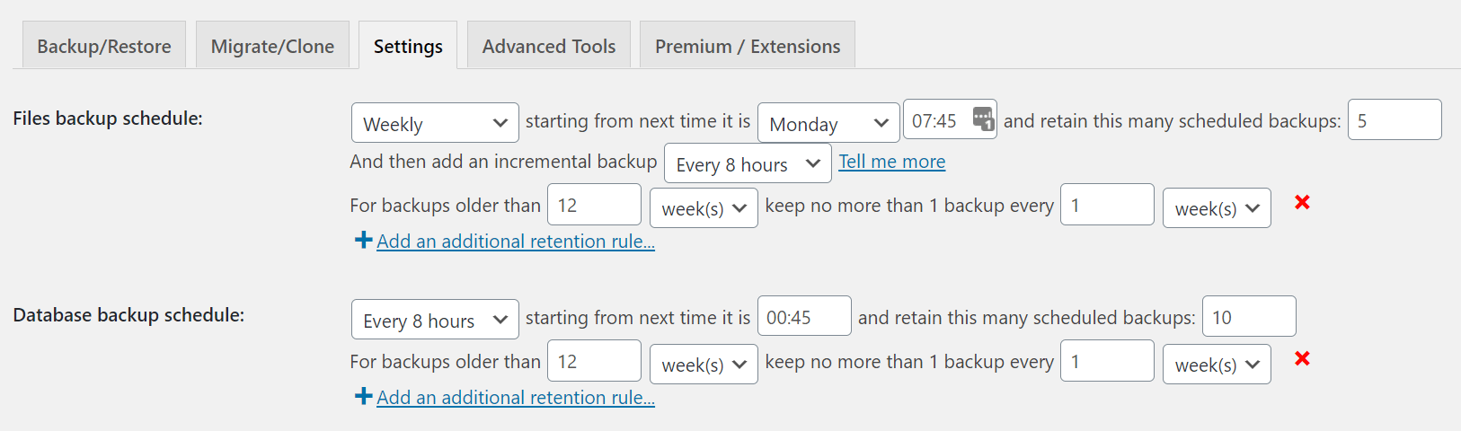Add an additional retention rule for files

click(516, 242)
